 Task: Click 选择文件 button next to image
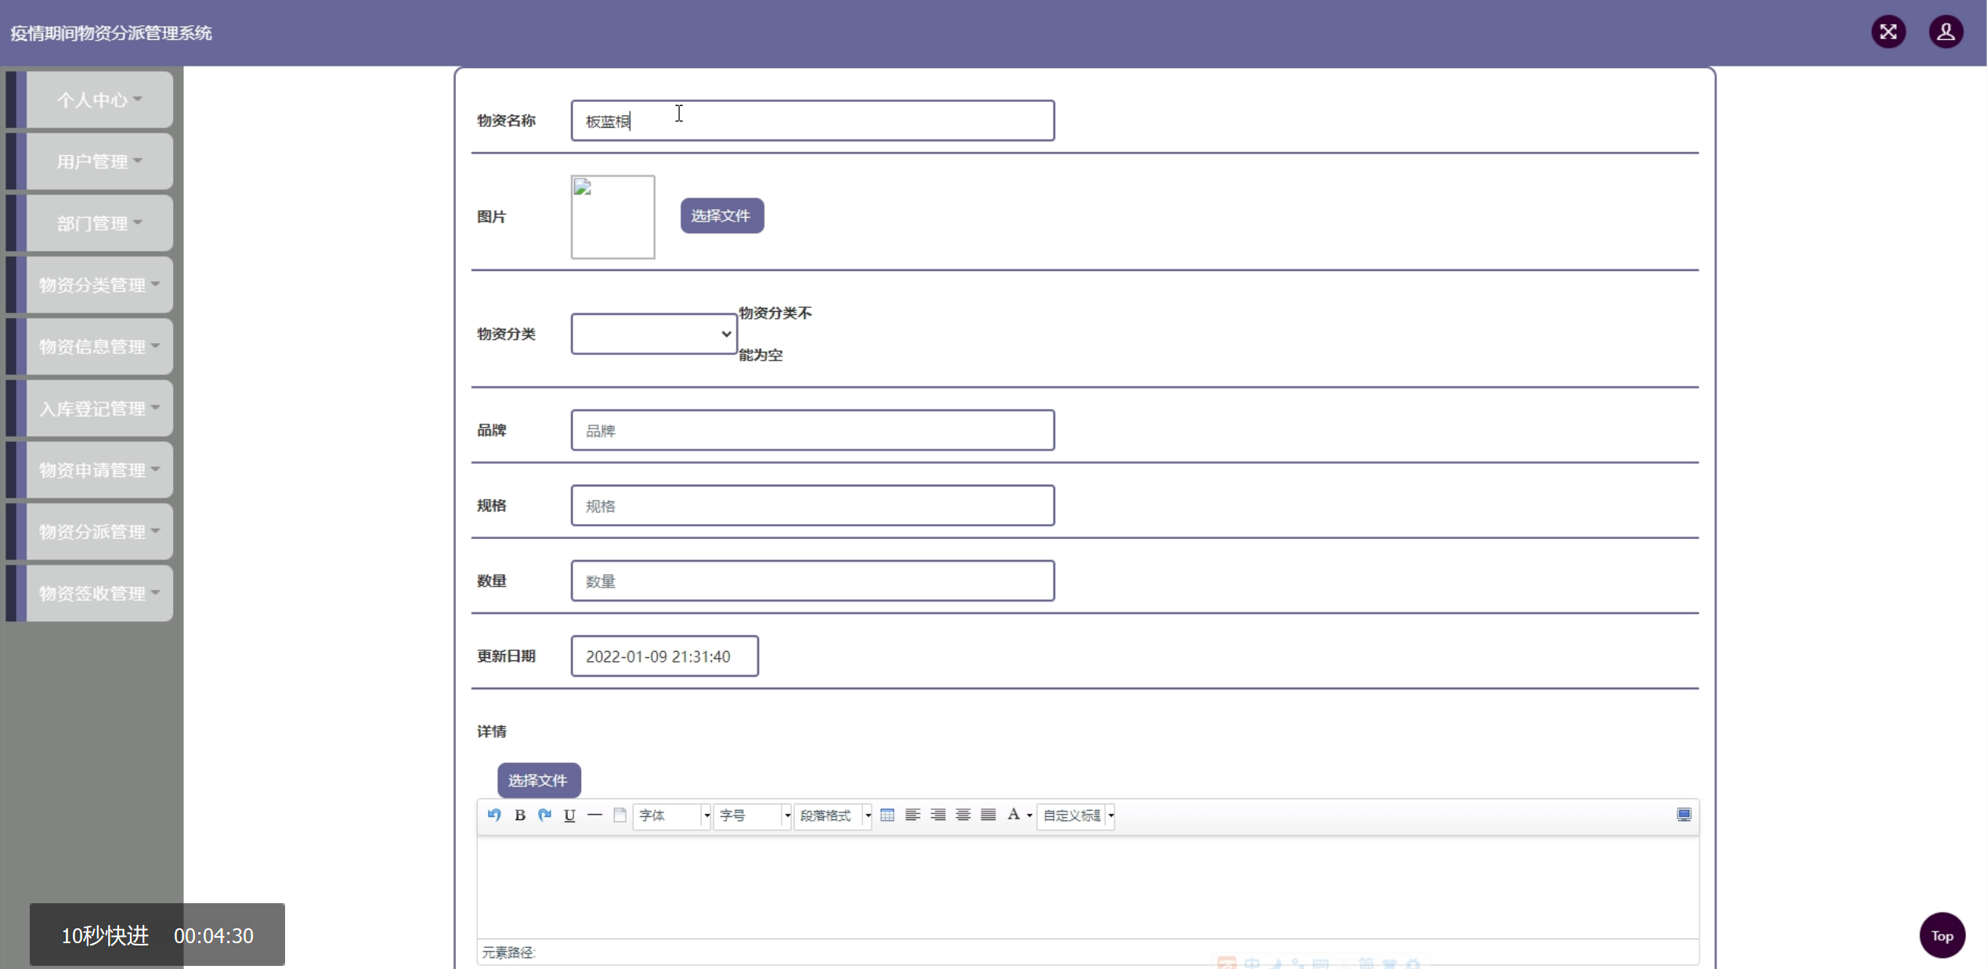pyautogui.click(x=721, y=215)
